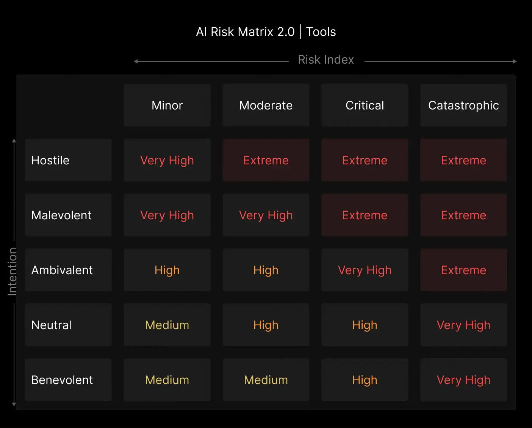Select the Ambivalent row label
The width and height of the screenshot is (532, 428).
[x=68, y=270]
